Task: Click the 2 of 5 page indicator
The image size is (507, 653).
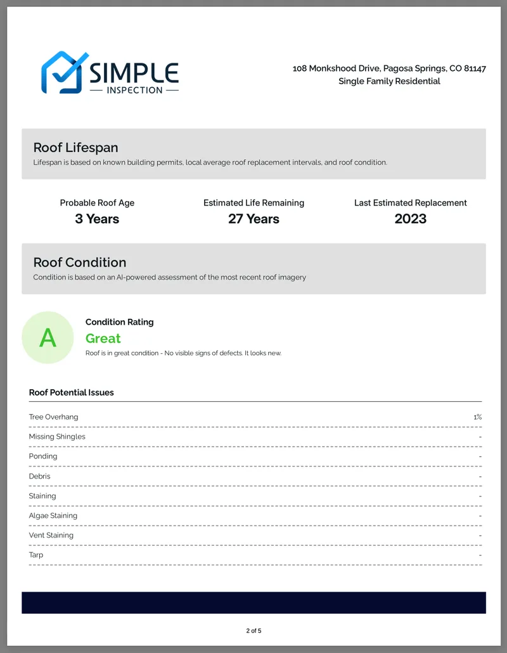Action: [x=253, y=631]
